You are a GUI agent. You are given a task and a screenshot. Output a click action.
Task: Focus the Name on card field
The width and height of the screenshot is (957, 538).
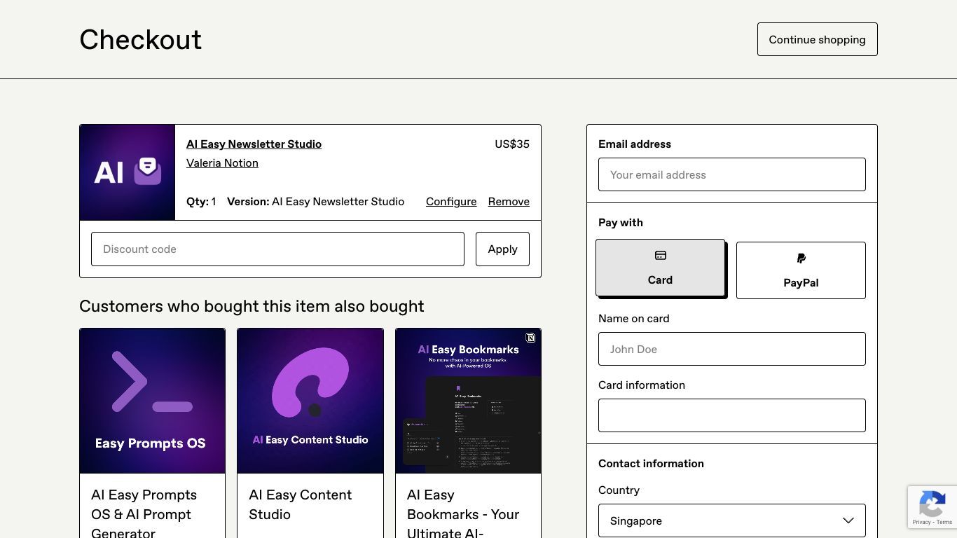coord(732,349)
